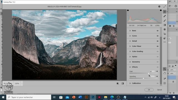
Task: Toggle full screen mode arrows icon
Action: (165, 7)
